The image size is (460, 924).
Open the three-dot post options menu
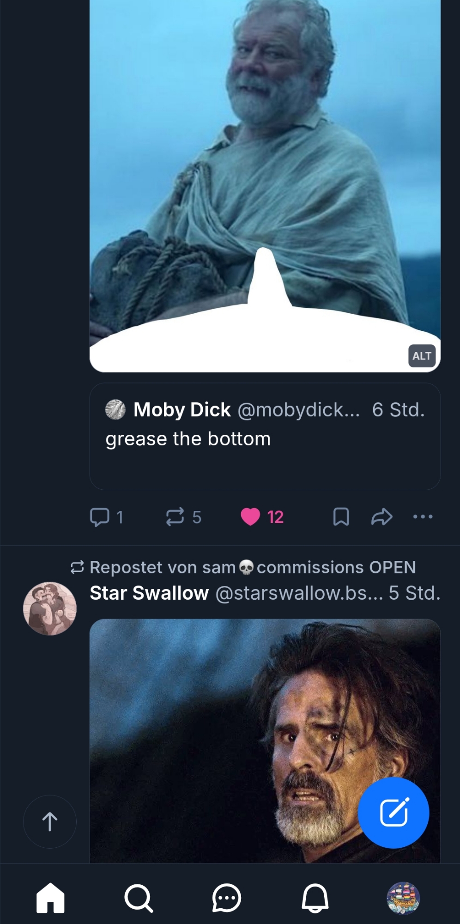pos(423,517)
